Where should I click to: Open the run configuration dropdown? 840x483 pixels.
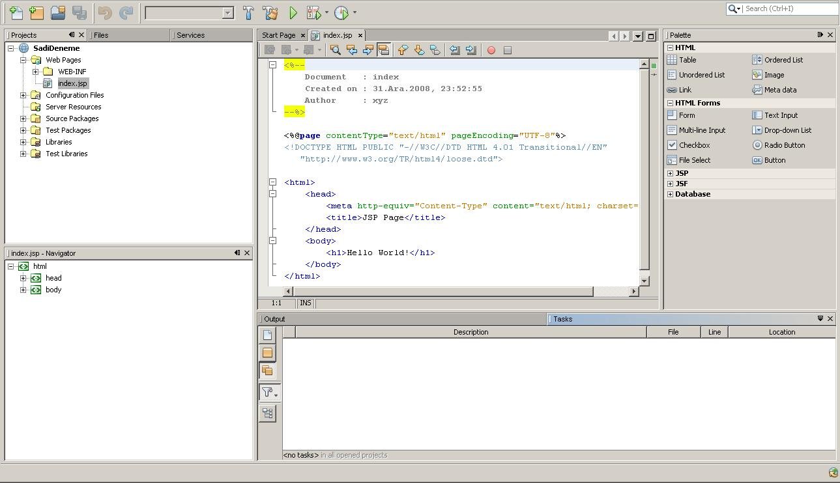coord(226,12)
